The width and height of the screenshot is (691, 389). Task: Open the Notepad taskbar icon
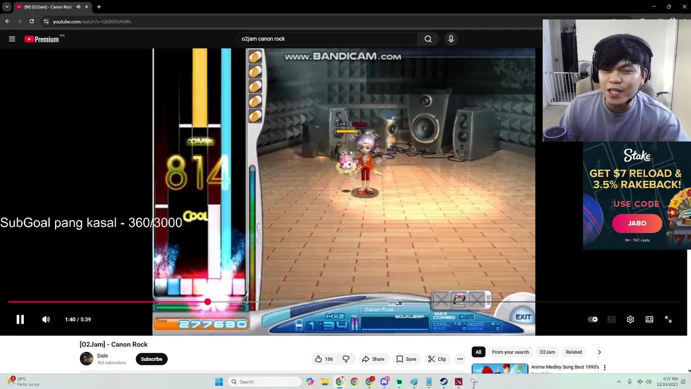(x=429, y=382)
